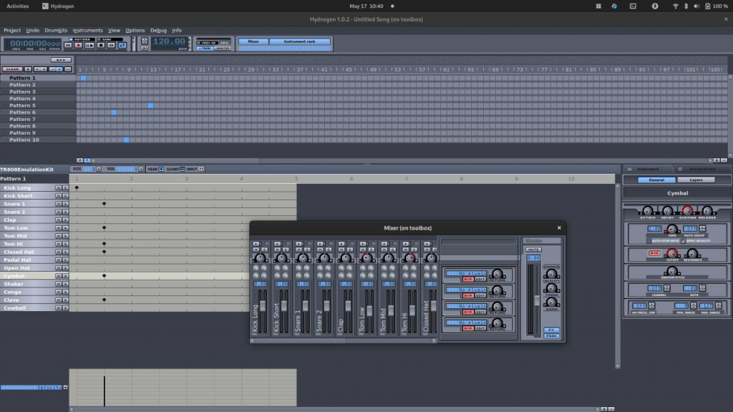Click the Master Humanize Velocity knob
Image resolution: width=733 pixels, height=412 pixels.
(552, 274)
